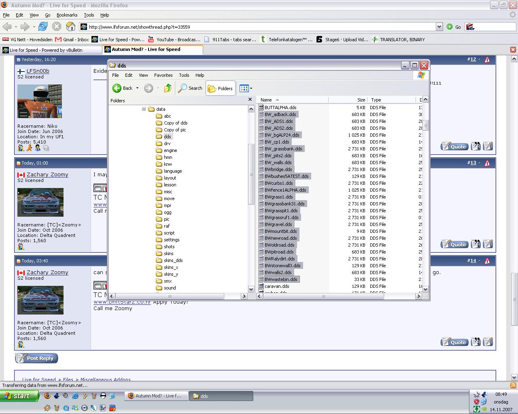
Task: Click the Post Reply button
Action: coord(36,358)
